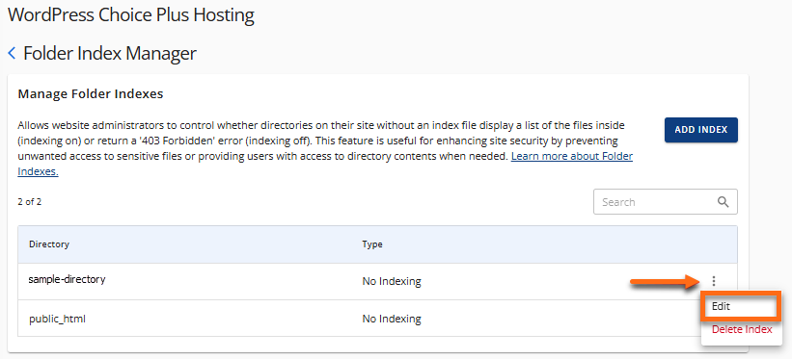792x359 pixels.
Task: Open the Learn more about Folder Indexes link
Action: [x=572, y=156]
